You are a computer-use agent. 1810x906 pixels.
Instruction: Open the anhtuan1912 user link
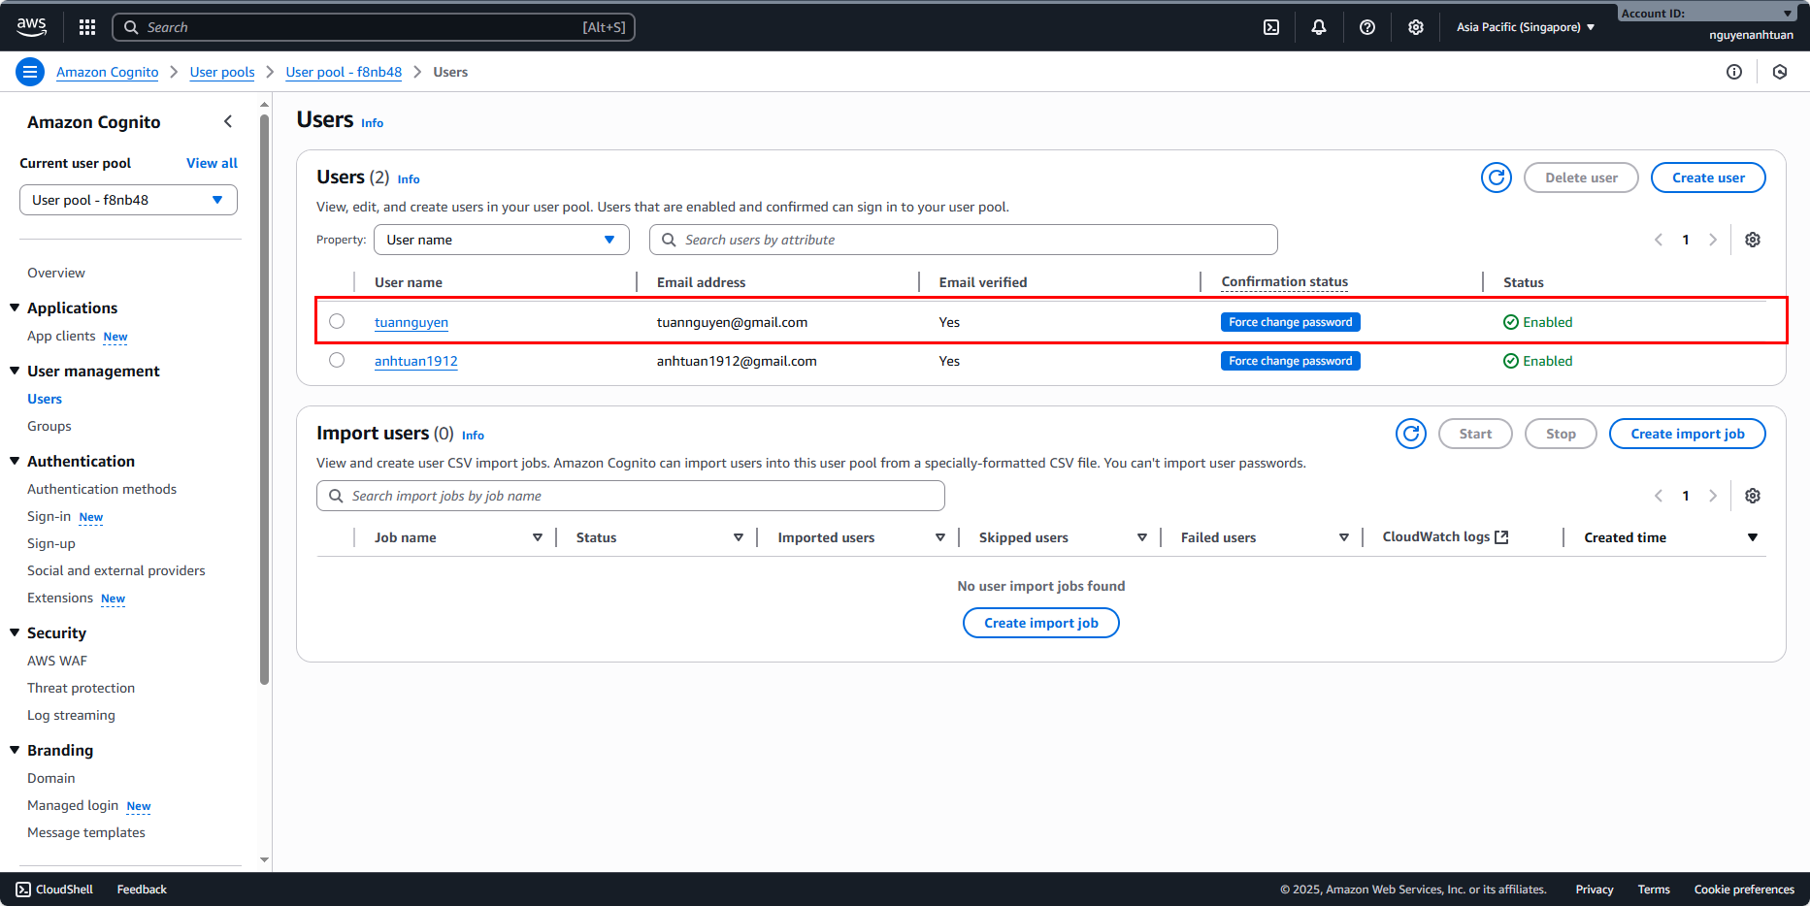(x=415, y=361)
